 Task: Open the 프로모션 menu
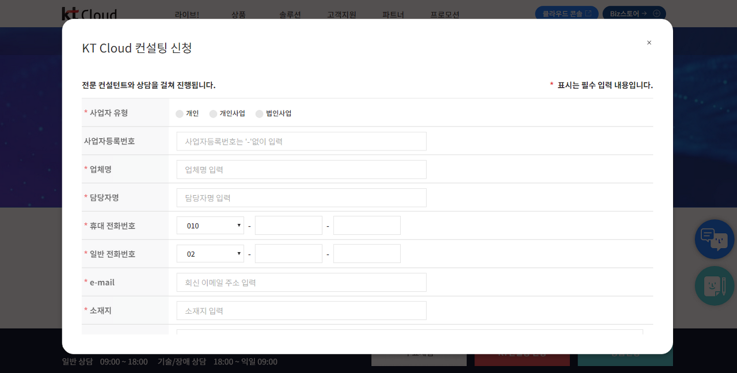445,14
